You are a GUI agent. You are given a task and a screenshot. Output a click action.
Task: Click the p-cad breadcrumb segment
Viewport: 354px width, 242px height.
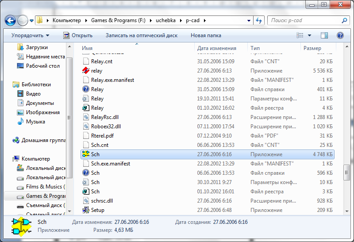[192, 20]
